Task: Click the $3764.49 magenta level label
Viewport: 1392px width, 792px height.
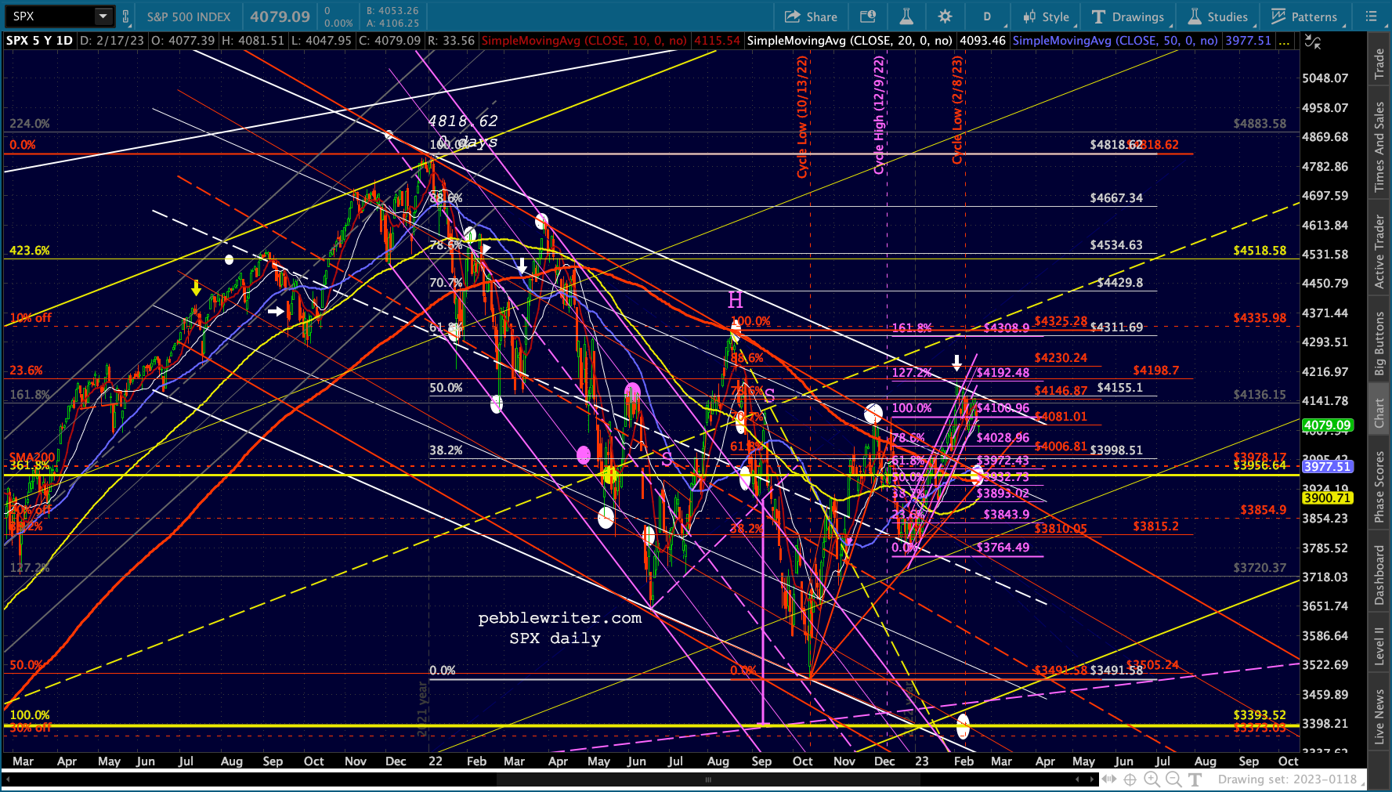Action: click(x=1003, y=548)
